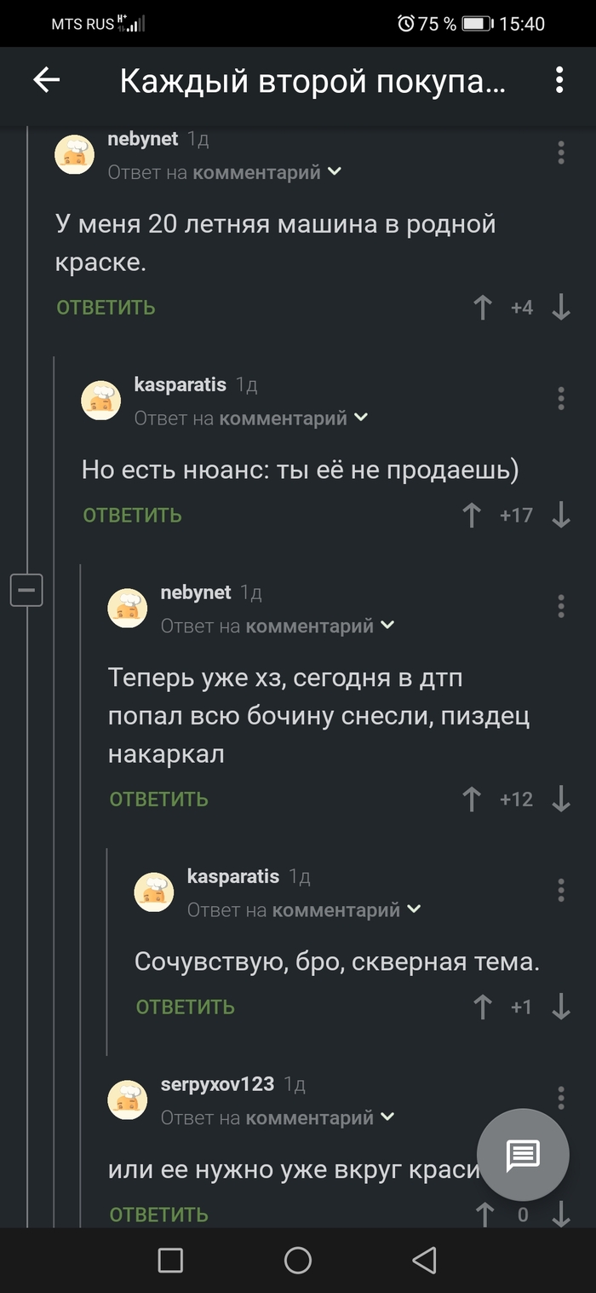
Task: Open the post options menu in the top bar
Action: (x=559, y=80)
